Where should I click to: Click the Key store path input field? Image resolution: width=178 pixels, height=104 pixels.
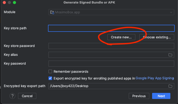tap(111, 28)
